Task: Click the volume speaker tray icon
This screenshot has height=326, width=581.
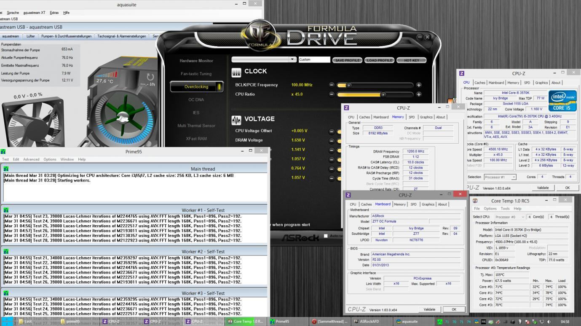Action: coord(549,322)
